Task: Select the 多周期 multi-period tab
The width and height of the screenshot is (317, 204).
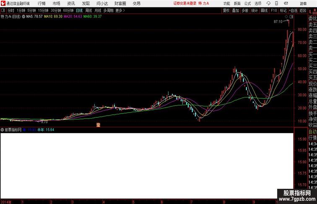Action: tap(108, 10)
